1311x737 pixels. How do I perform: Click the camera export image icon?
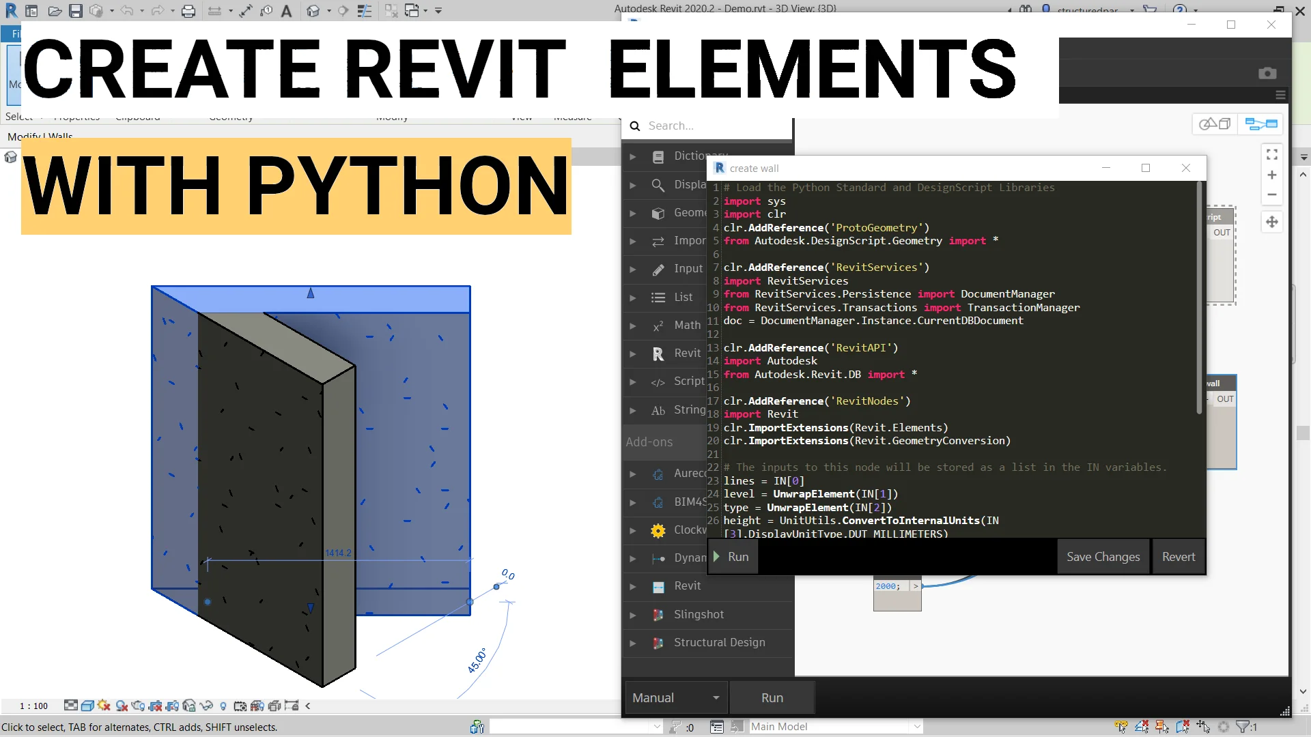click(1267, 73)
